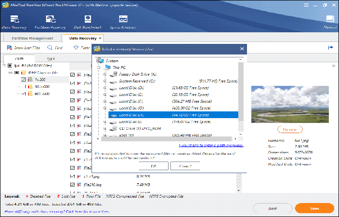This screenshot has width=339, height=217.
Task: Select the Data Recovery tab
Action: [x=83, y=38]
